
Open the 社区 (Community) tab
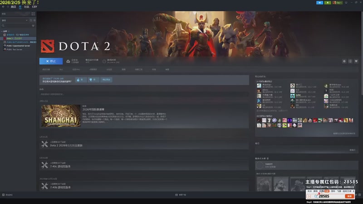tap(27, 7)
